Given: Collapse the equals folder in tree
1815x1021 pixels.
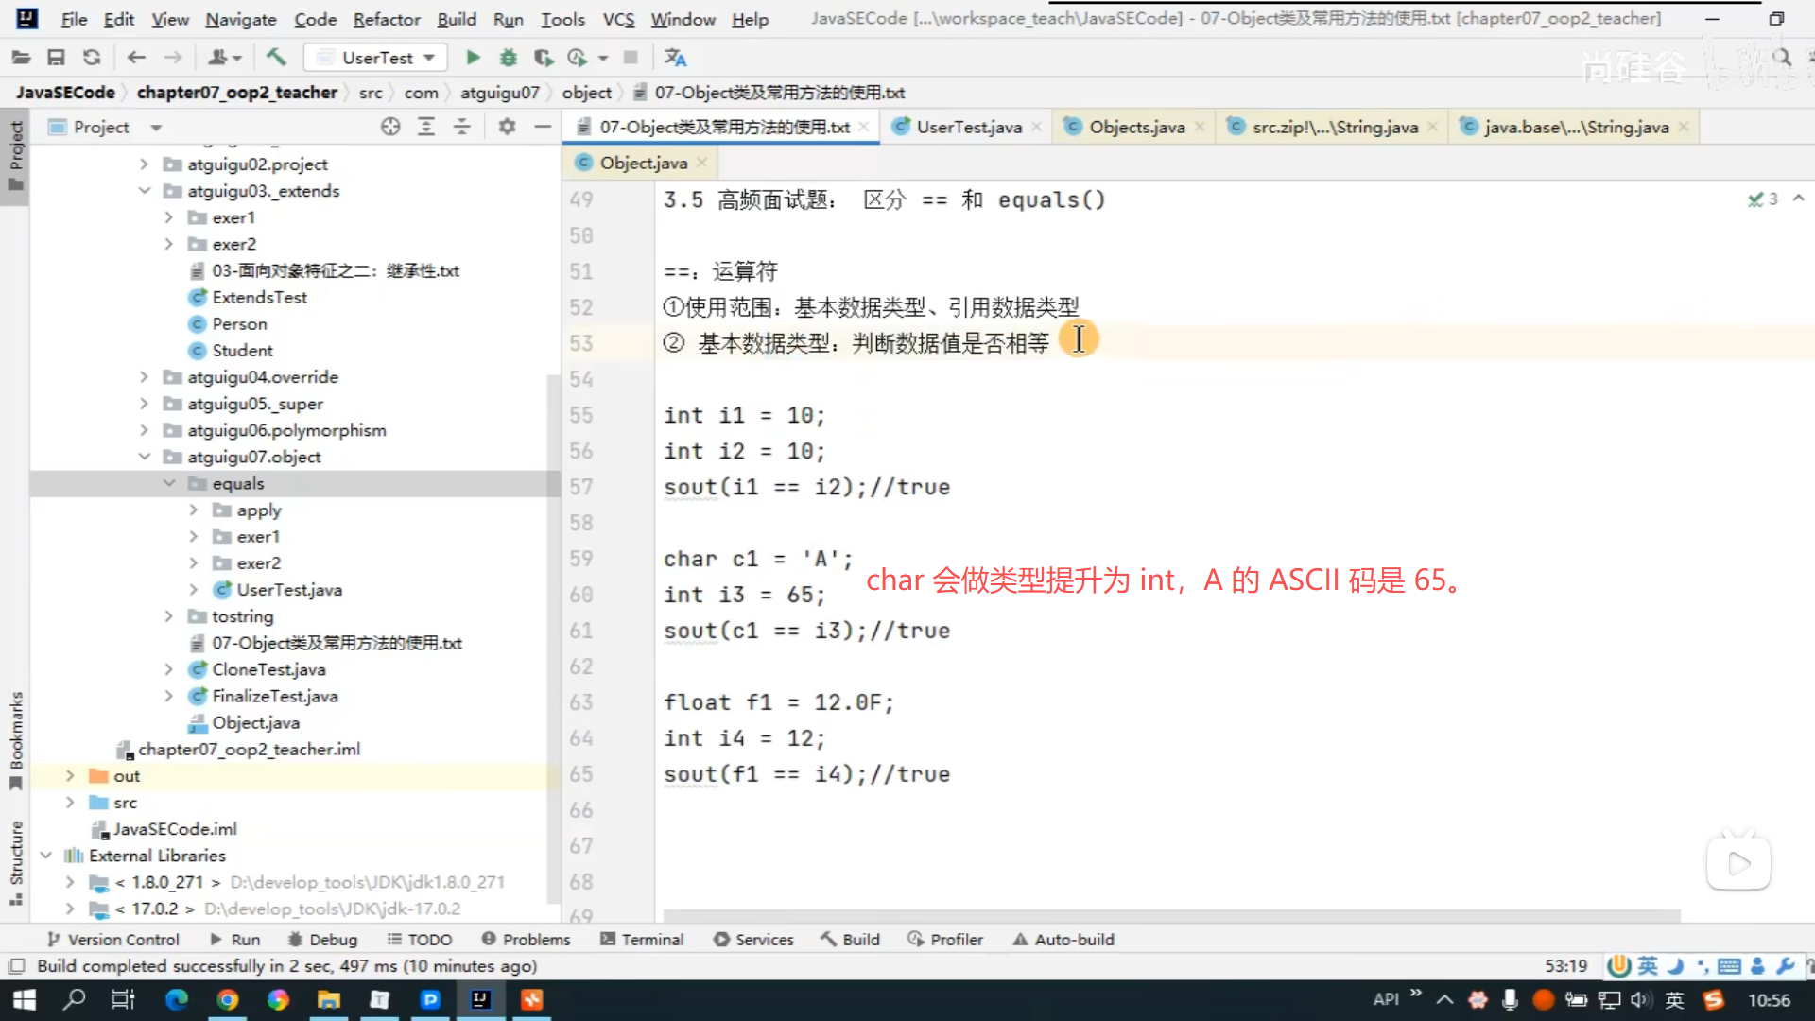Looking at the screenshot, I should (x=169, y=483).
